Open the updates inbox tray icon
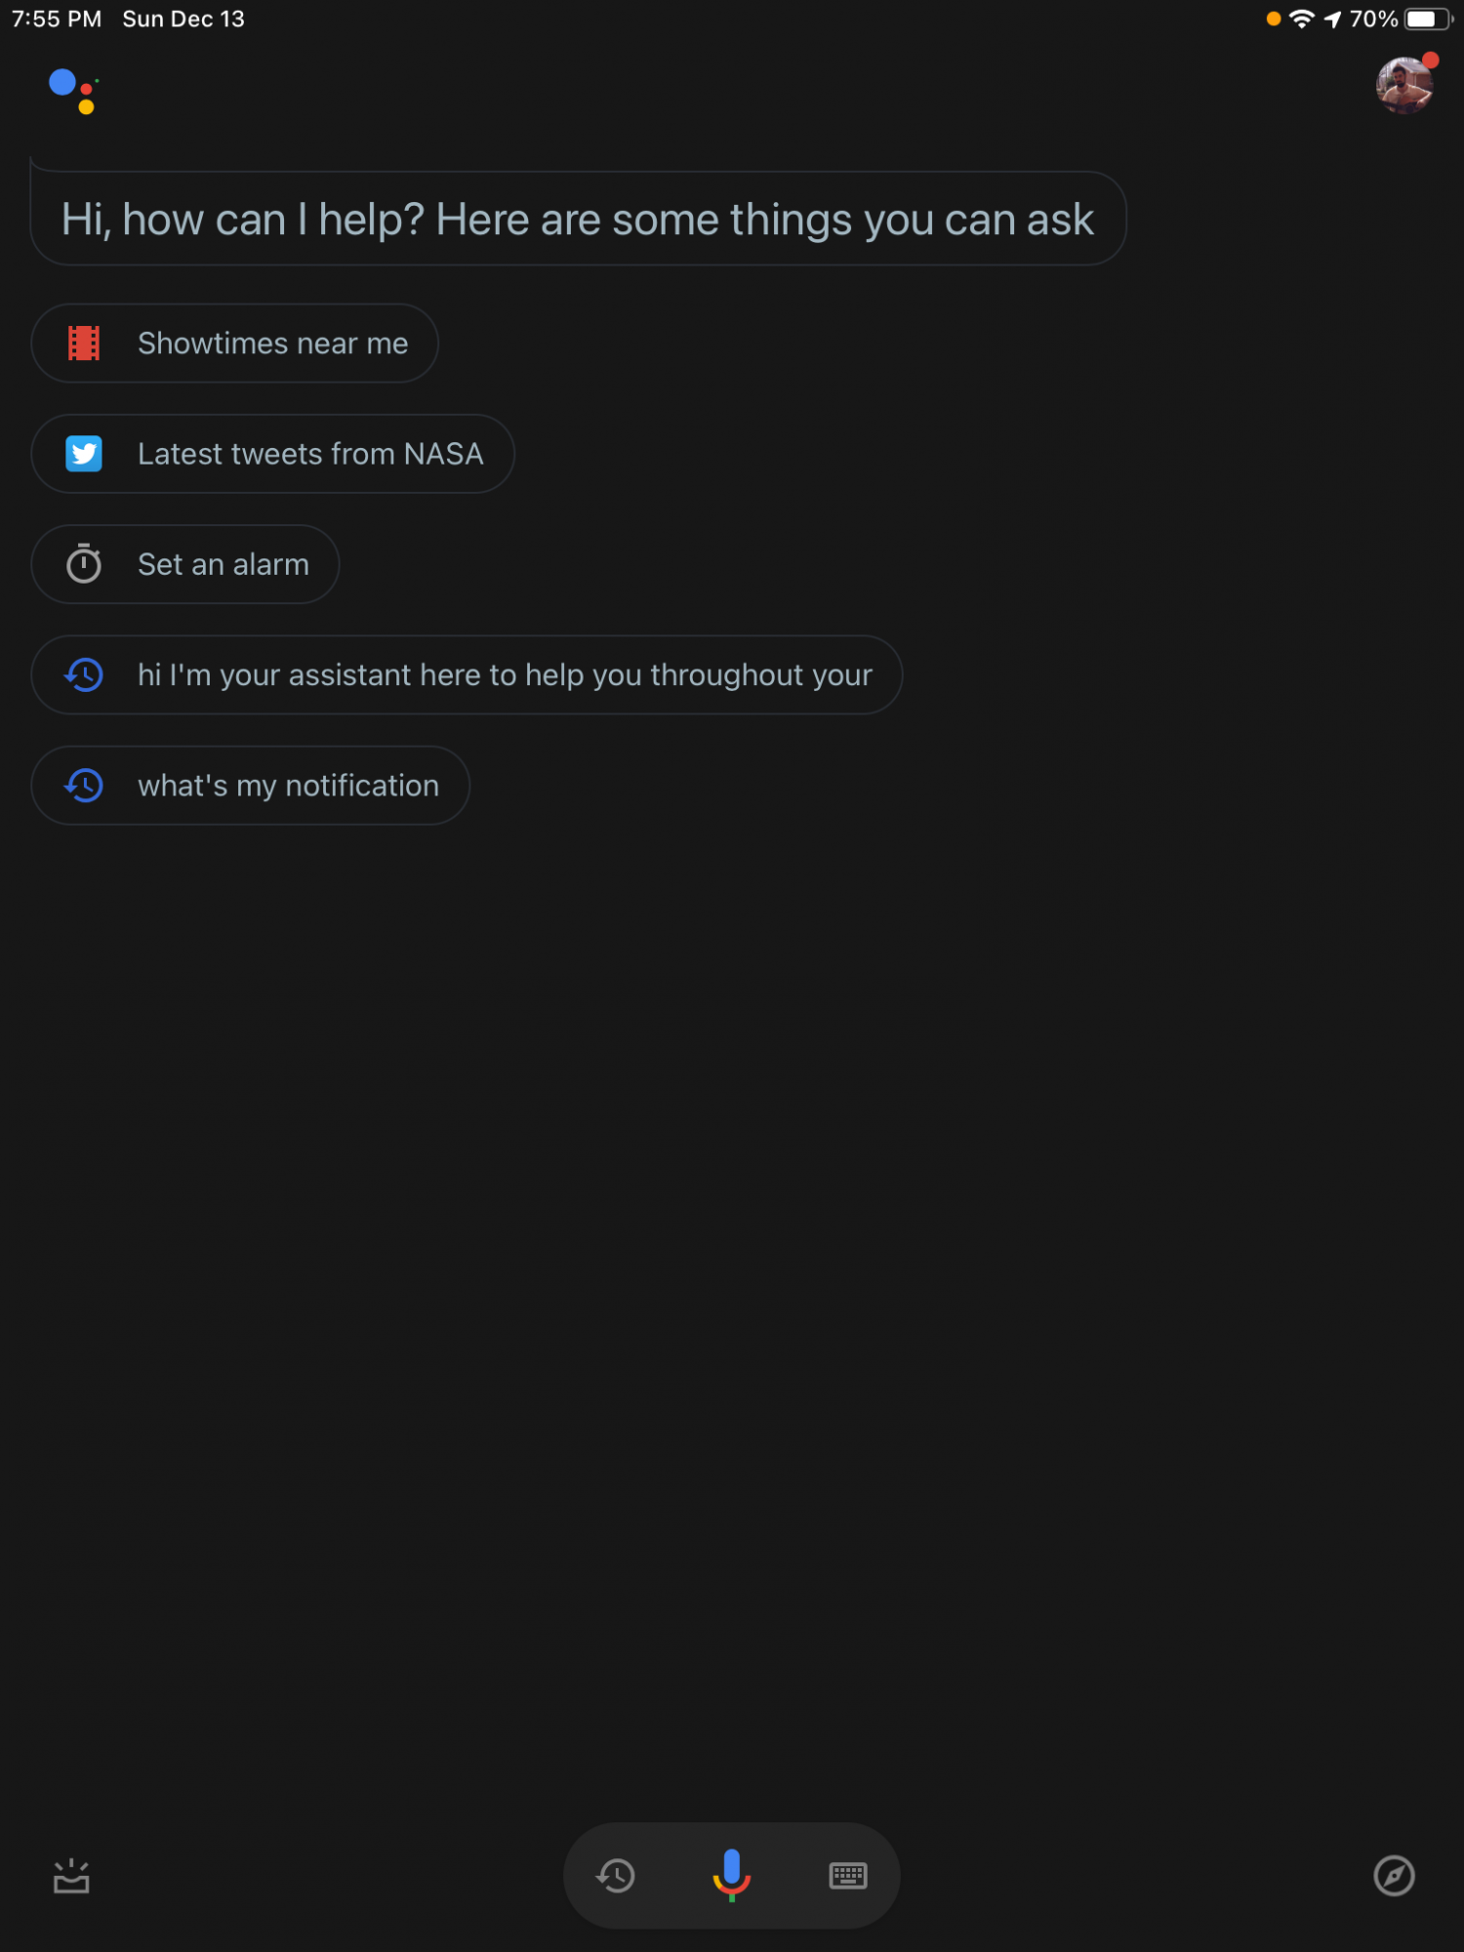The width and height of the screenshot is (1464, 1952). [71, 1876]
